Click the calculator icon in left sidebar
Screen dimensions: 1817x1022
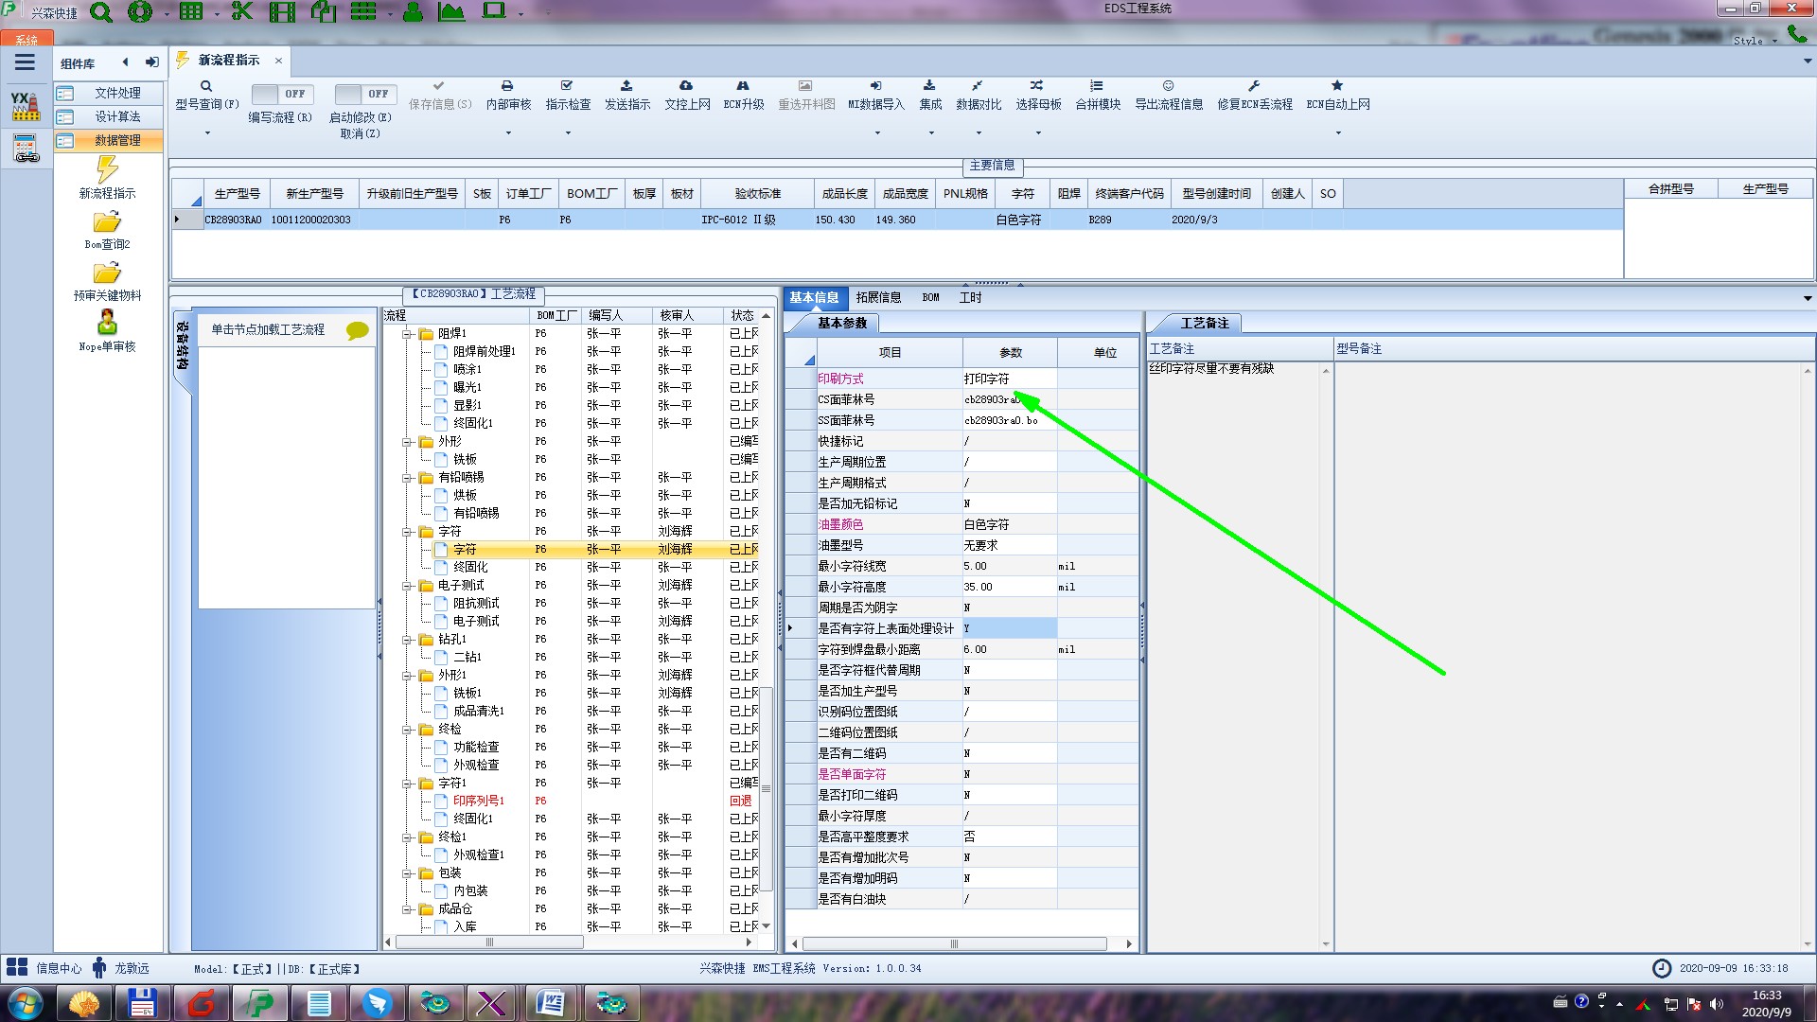26,149
